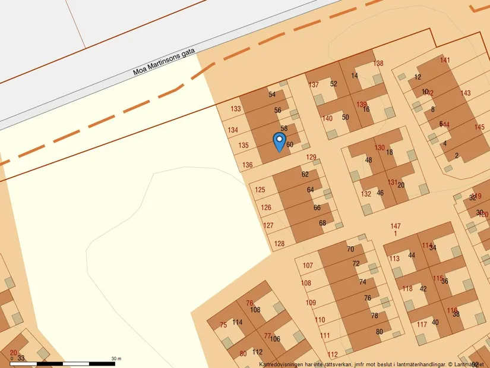Click black house number 33

point(21,358)
